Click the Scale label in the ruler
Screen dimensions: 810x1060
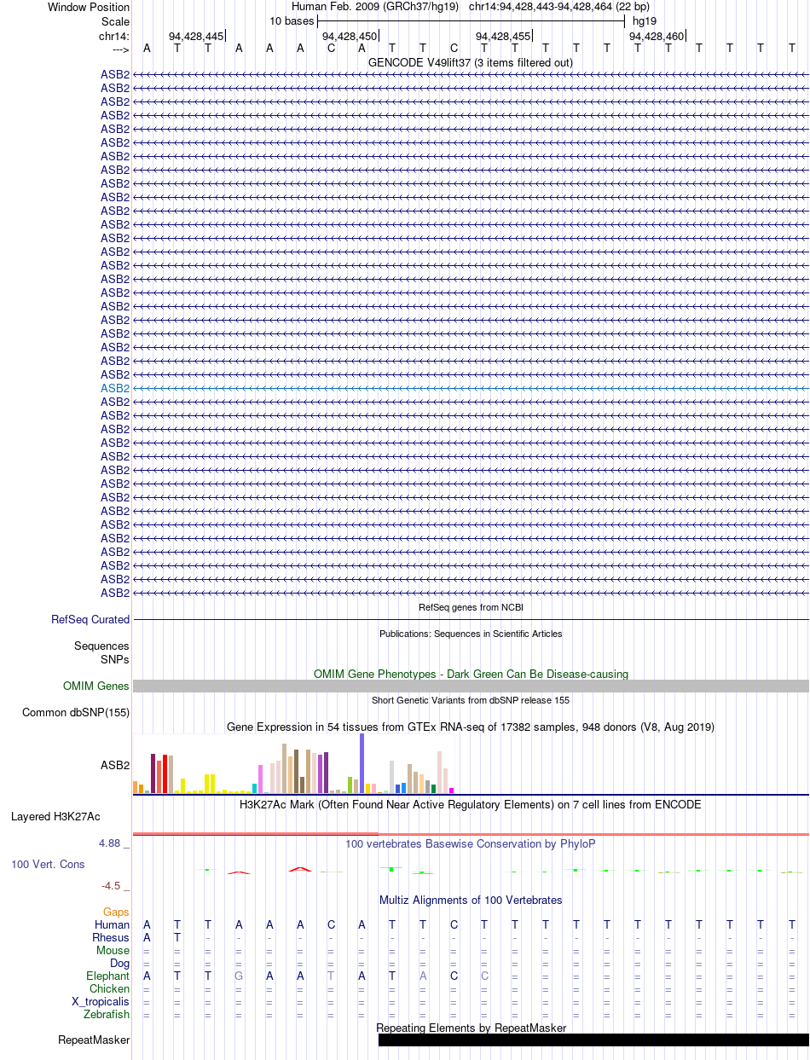pos(115,21)
